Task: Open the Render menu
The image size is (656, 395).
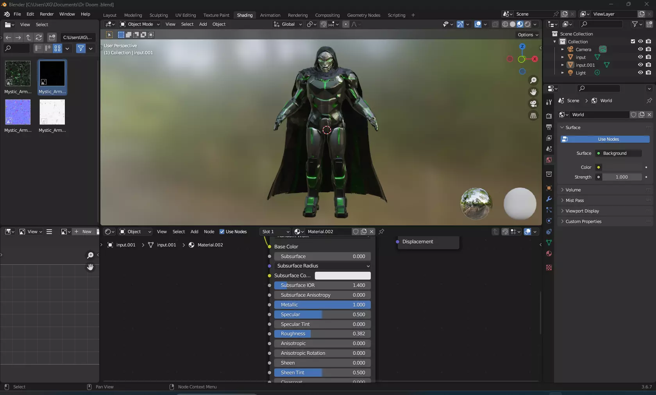Action: click(x=46, y=14)
